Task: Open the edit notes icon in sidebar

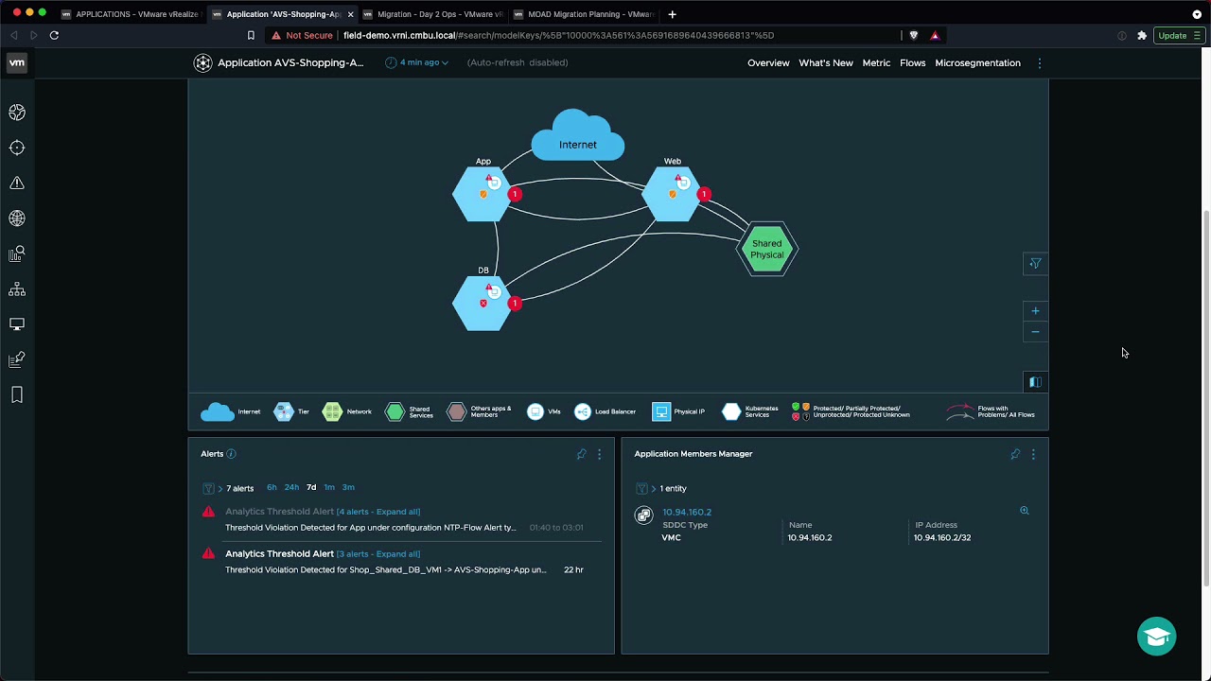Action: click(x=17, y=359)
